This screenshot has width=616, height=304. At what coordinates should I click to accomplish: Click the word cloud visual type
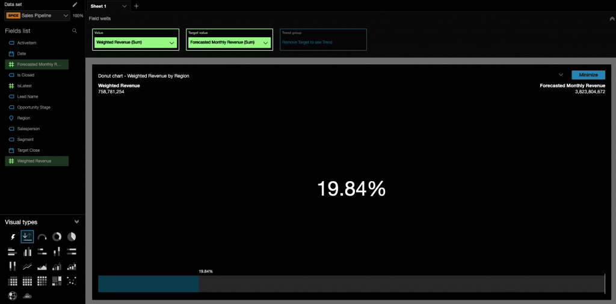tap(27, 296)
